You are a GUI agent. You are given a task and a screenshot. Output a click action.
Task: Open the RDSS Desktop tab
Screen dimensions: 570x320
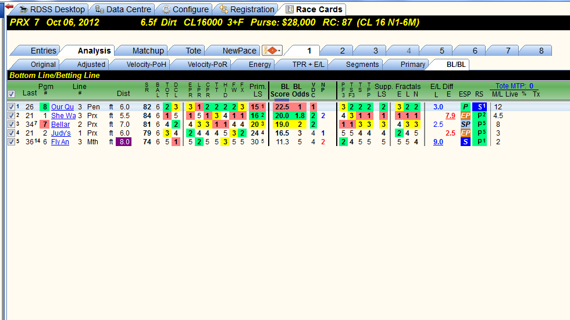pyautogui.click(x=52, y=9)
